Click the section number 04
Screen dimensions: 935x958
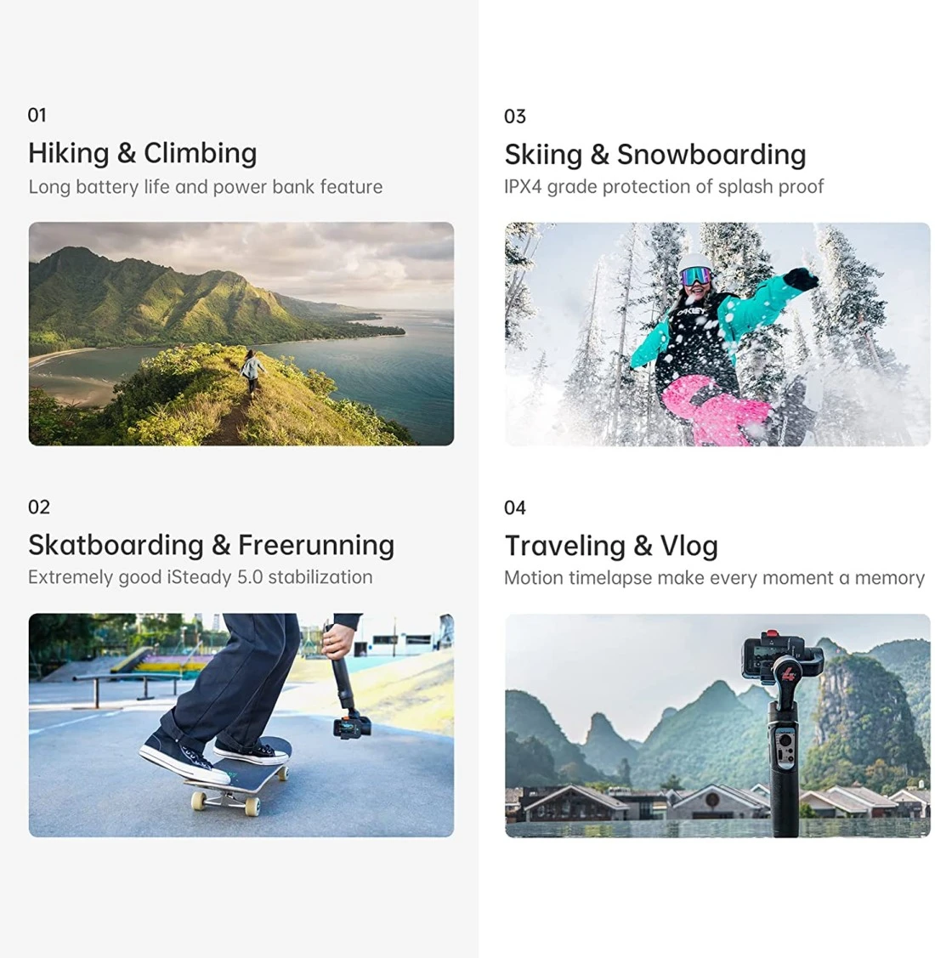514,508
